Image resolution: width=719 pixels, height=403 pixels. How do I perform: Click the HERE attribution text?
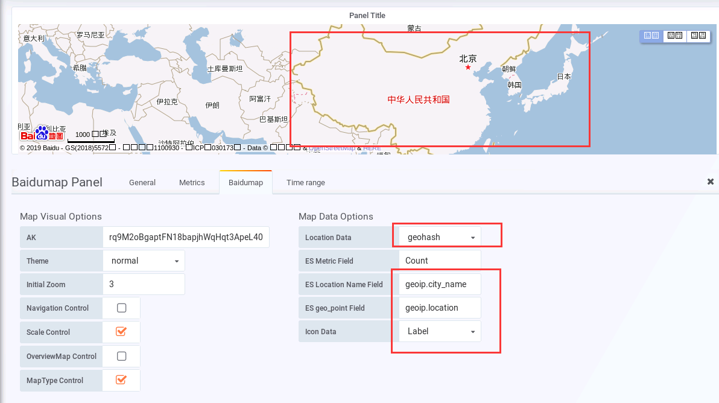coord(372,147)
